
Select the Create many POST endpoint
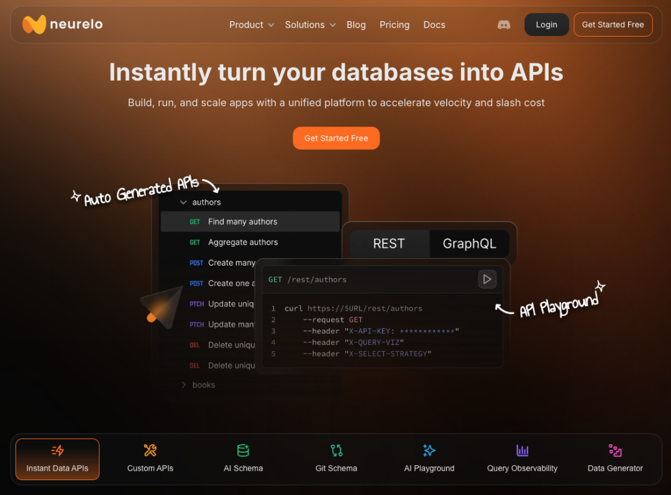point(222,262)
